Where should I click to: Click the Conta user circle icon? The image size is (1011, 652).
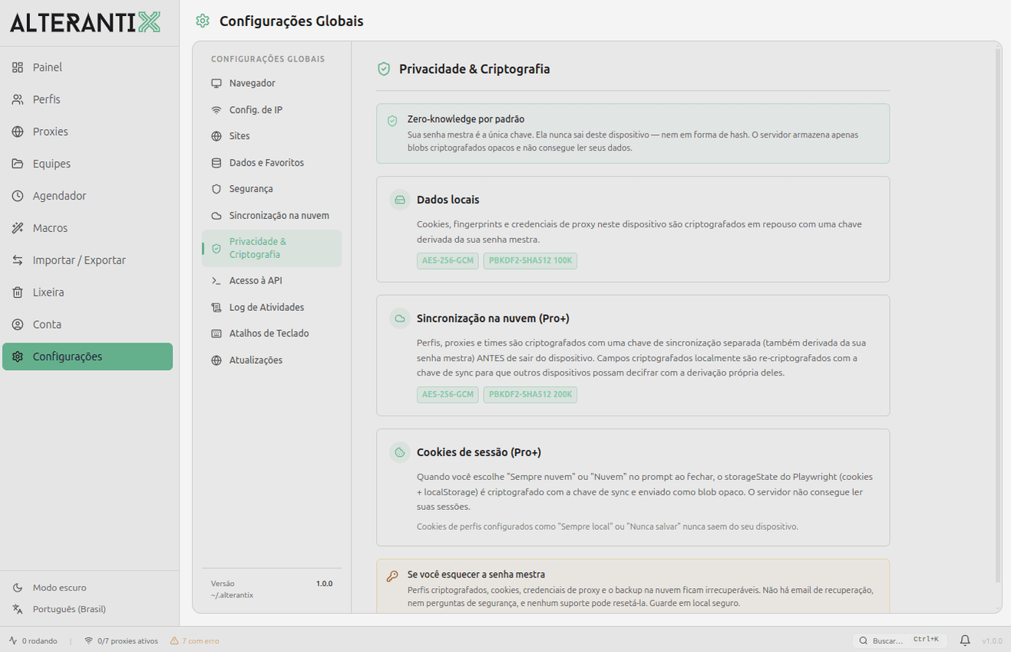pos(18,325)
